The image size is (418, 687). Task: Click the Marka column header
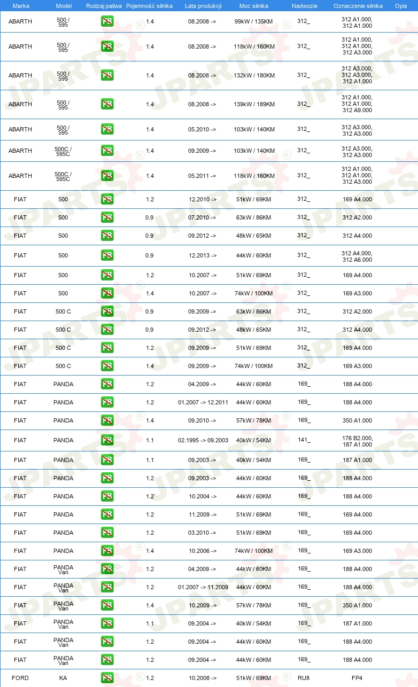[20, 6]
